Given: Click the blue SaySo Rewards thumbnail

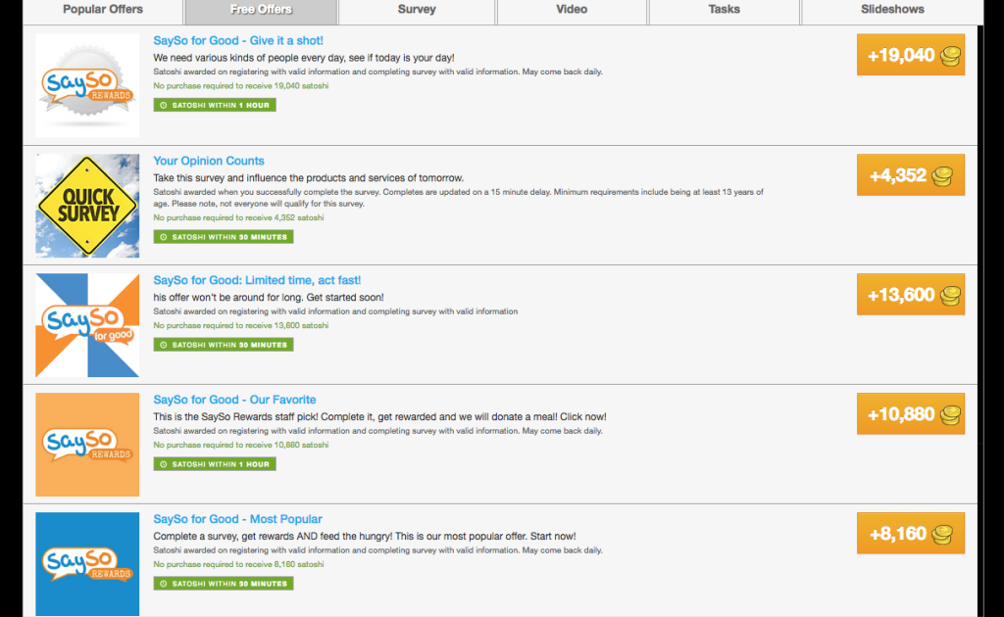Looking at the screenshot, I should (x=87, y=564).
